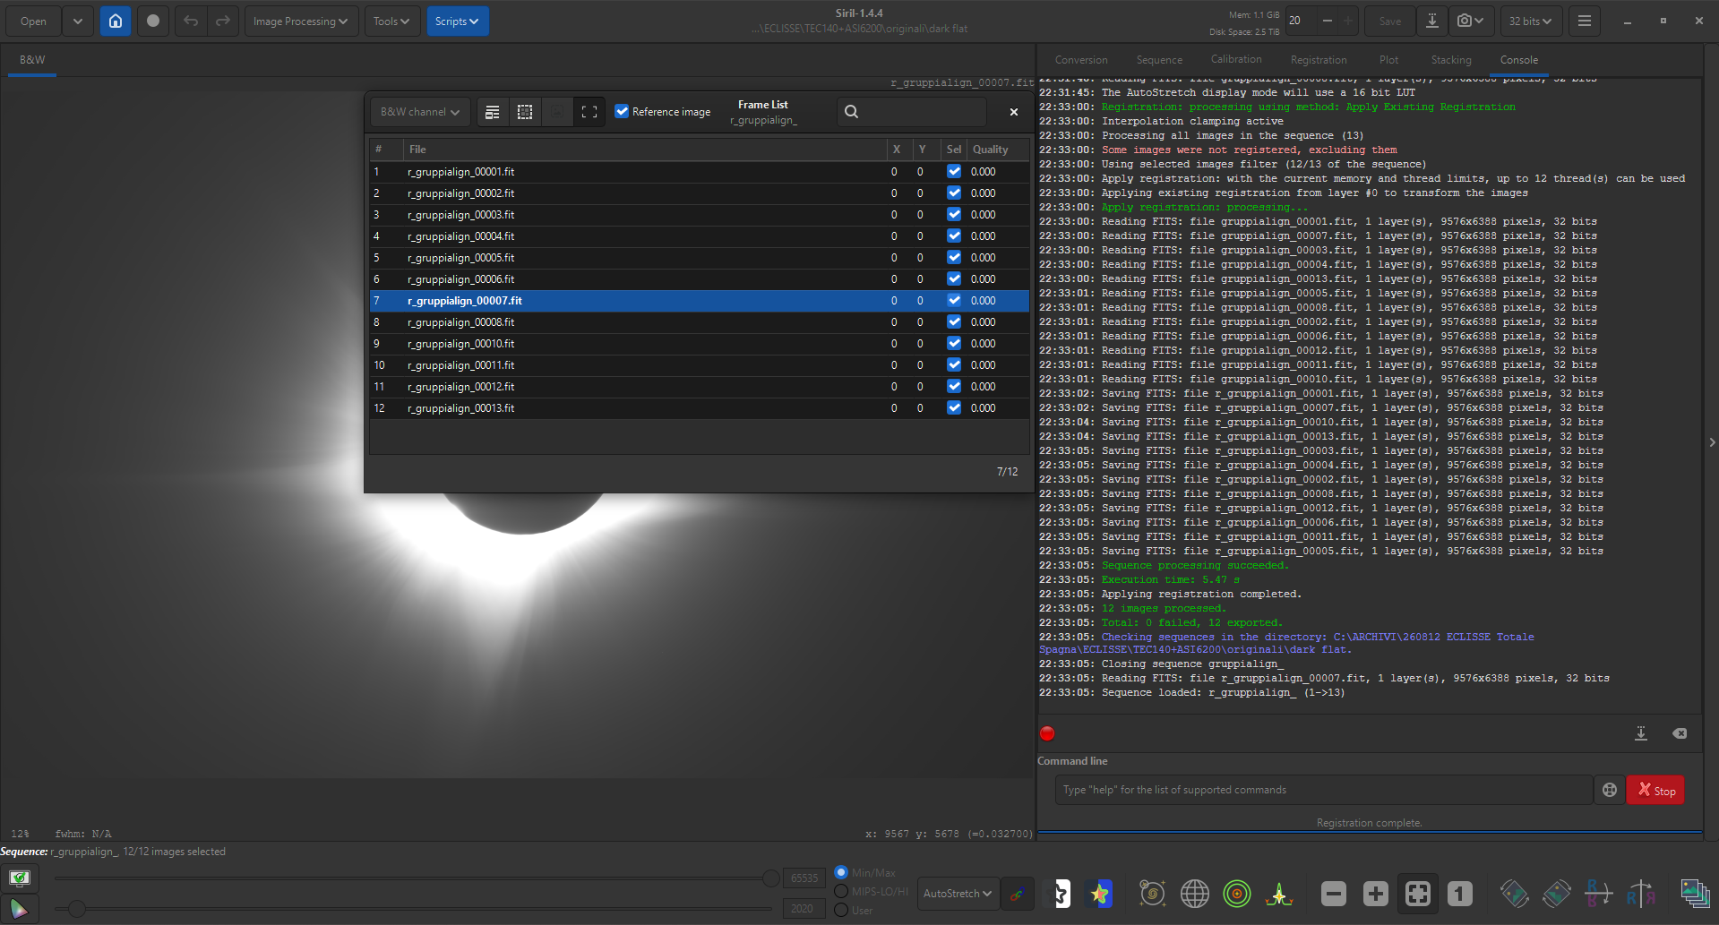The image size is (1719, 925).
Task: Click the Open button
Action: [33, 21]
